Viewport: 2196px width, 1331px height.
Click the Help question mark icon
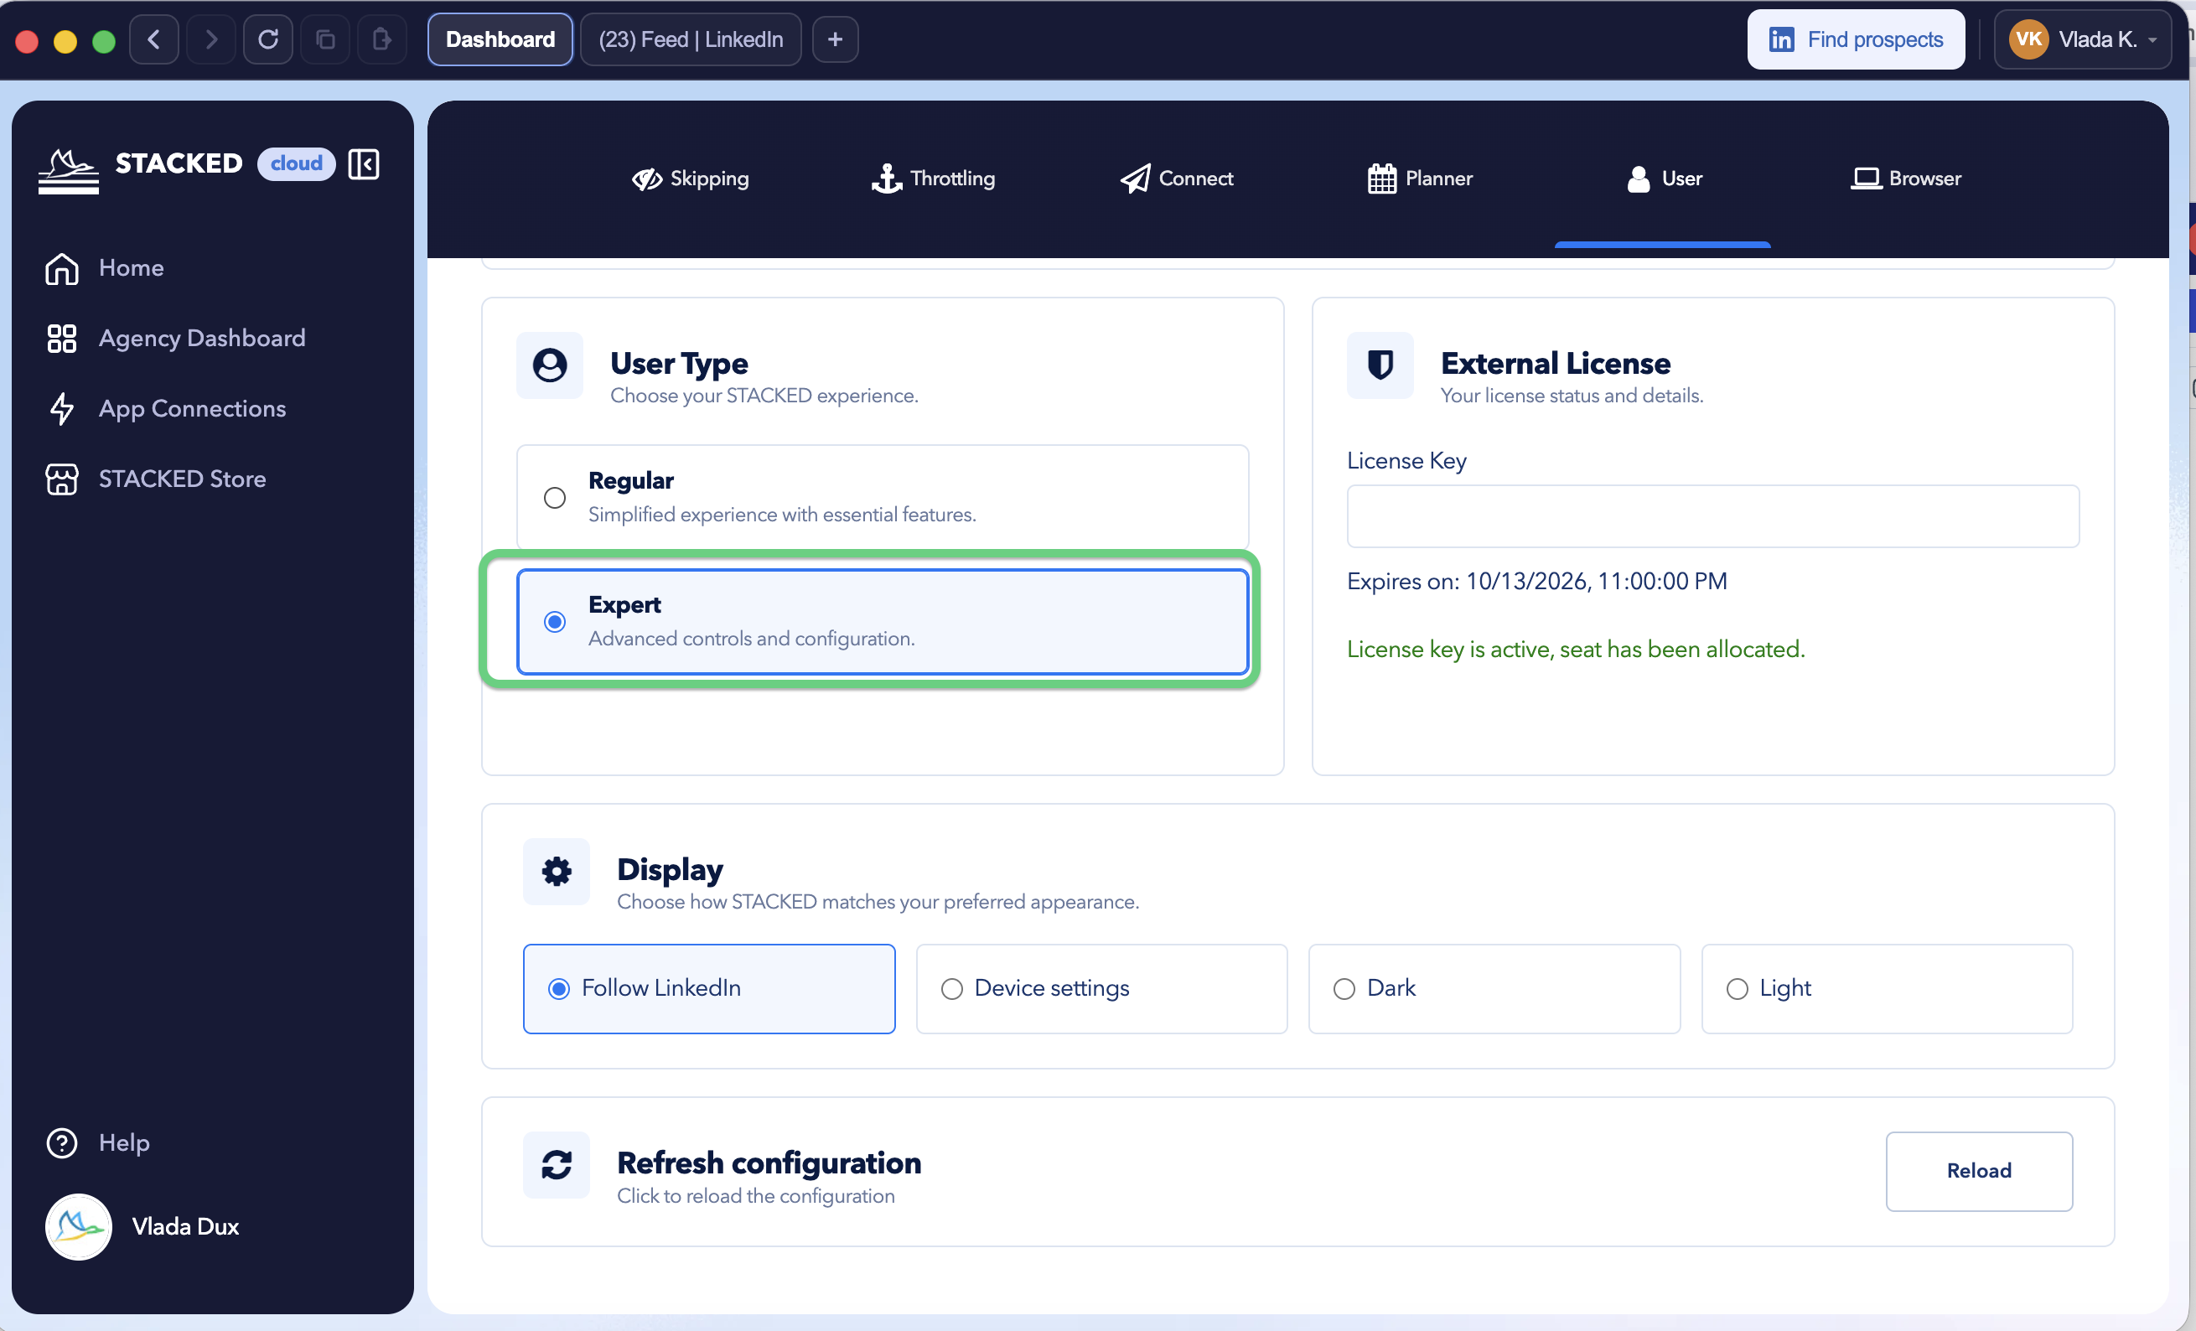61,1143
